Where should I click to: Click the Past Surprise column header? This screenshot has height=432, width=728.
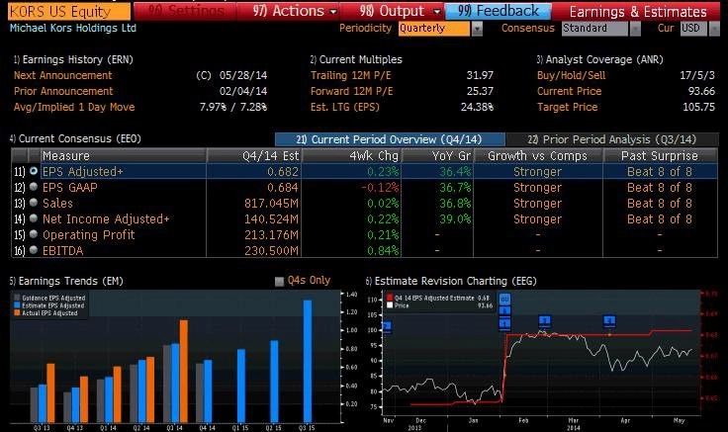pos(660,155)
